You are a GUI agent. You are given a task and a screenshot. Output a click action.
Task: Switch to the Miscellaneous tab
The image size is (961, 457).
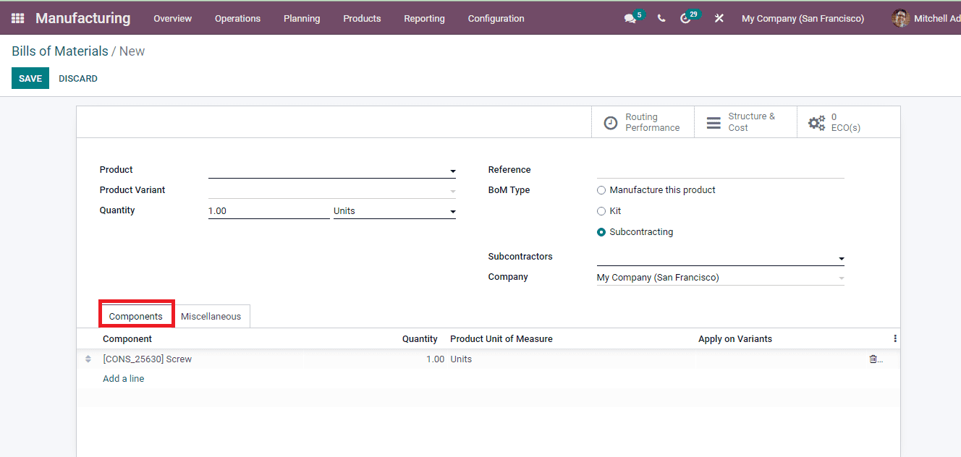coord(211,316)
